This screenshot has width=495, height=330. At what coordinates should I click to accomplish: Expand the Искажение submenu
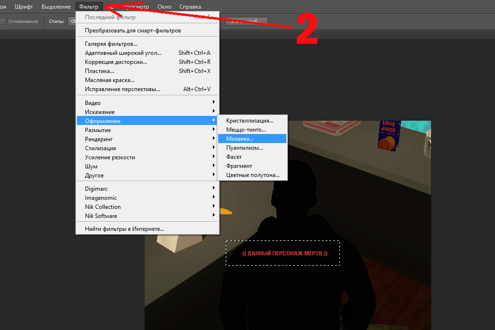pos(147,112)
